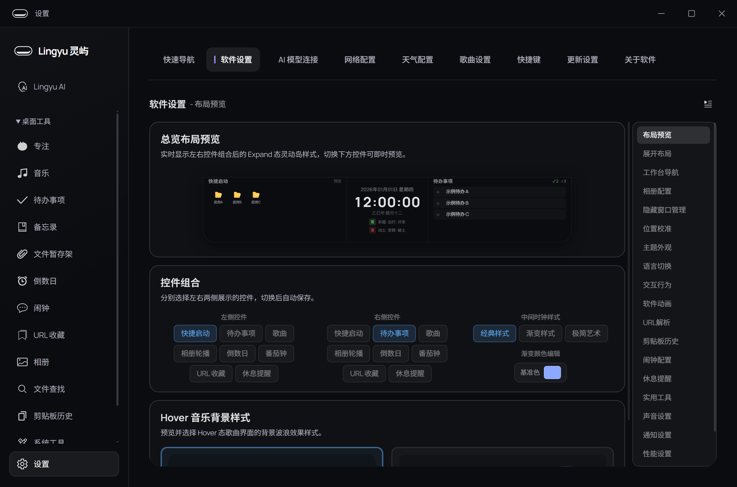Choose the 极简艺术 clock style
The width and height of the screenshot is (737, 487).
click(586, 333)
